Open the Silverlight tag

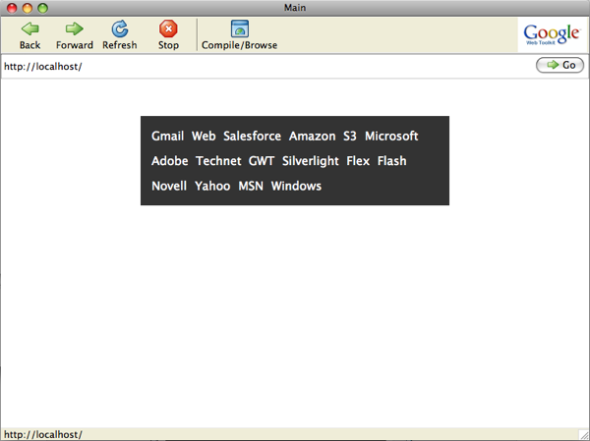311,161
